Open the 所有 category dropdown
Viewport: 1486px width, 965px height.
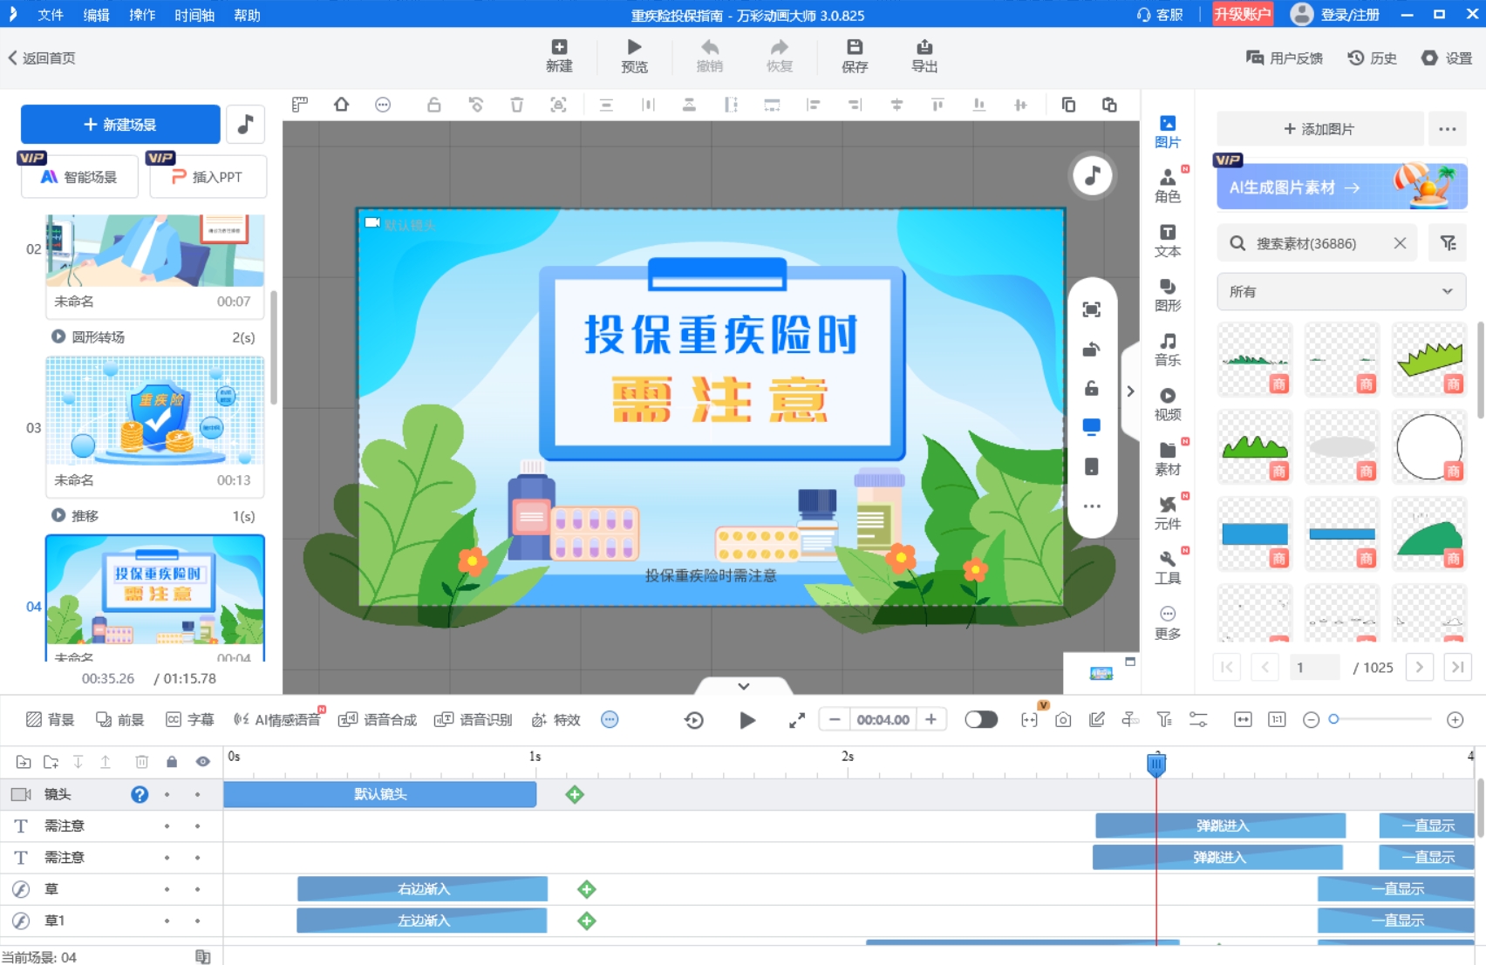(x=1340, y=292)
